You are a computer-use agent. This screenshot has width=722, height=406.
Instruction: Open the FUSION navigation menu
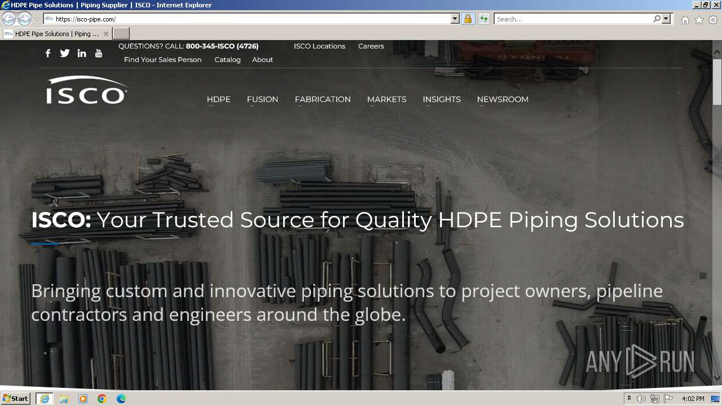click(262, 99)
